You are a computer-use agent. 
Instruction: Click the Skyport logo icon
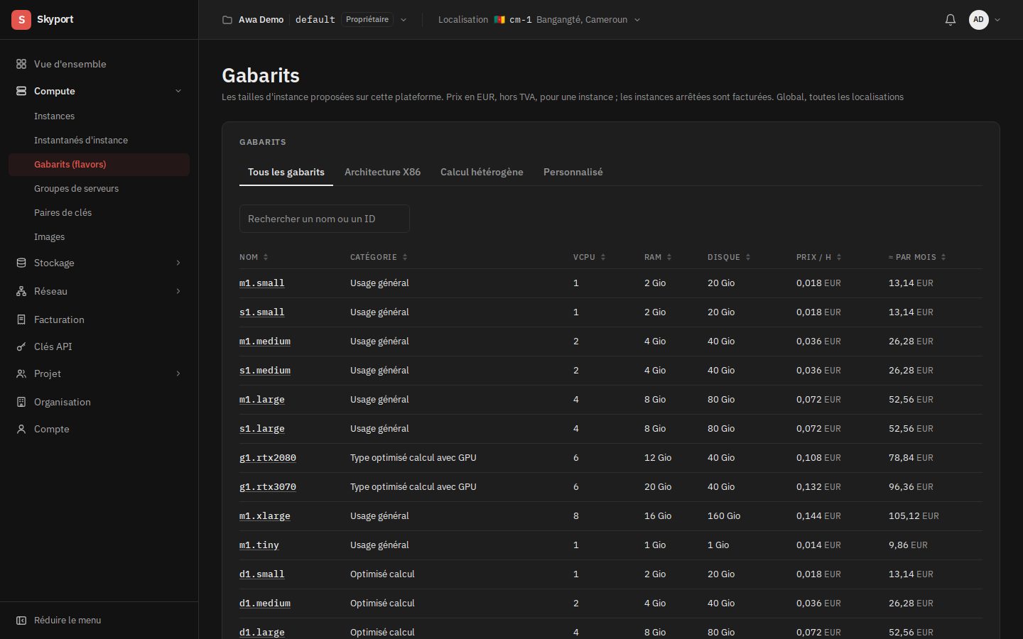point(21,20)
